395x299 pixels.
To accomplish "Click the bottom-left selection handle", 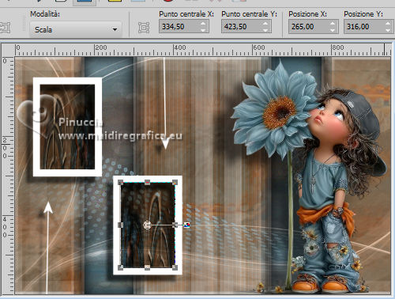I will coord(120,267).
